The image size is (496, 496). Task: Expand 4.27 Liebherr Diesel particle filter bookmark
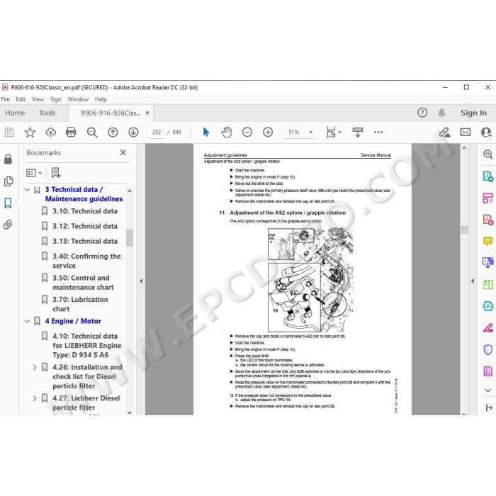coord(35,398)
